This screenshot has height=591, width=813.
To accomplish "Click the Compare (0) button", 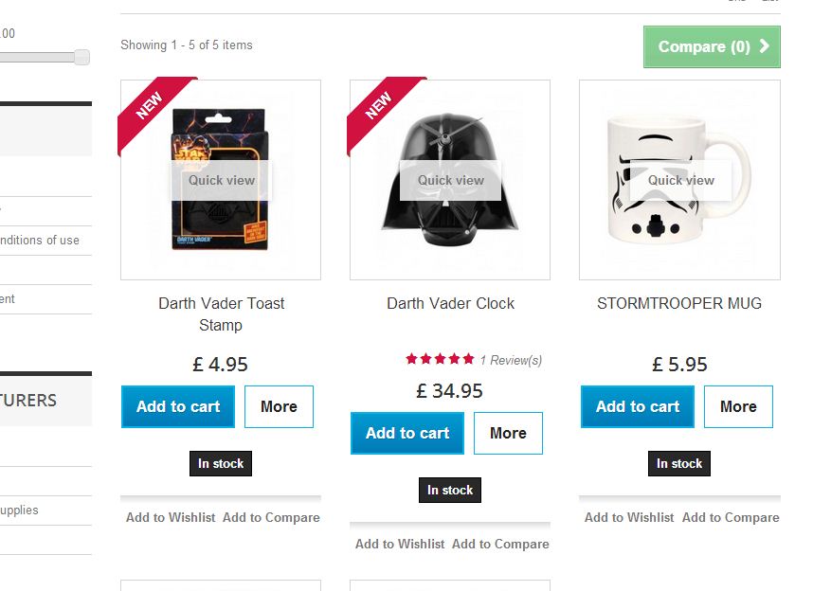I will (712, 46).
